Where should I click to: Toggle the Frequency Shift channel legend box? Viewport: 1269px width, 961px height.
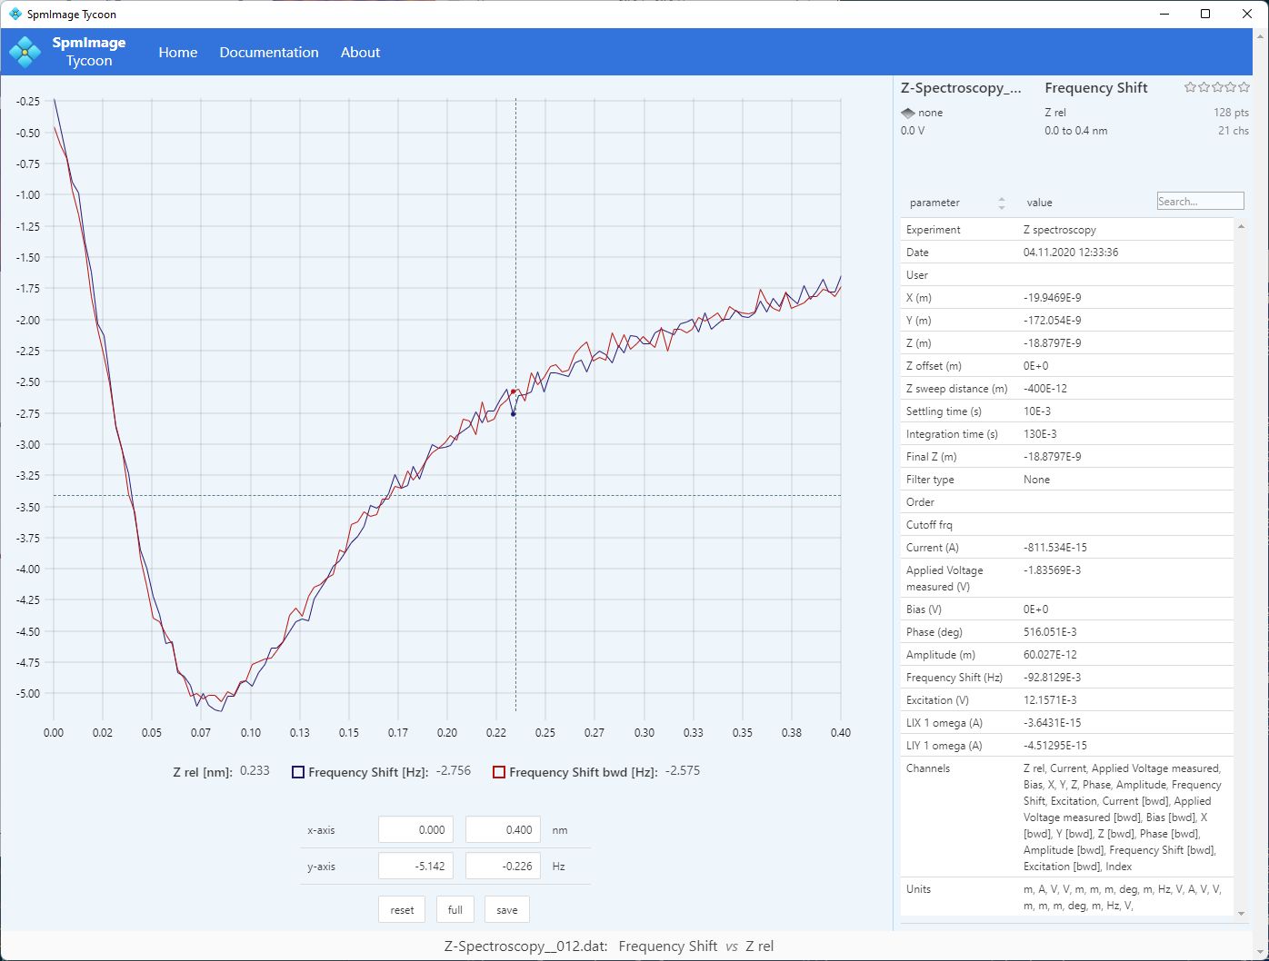click(x=298, y=772)
